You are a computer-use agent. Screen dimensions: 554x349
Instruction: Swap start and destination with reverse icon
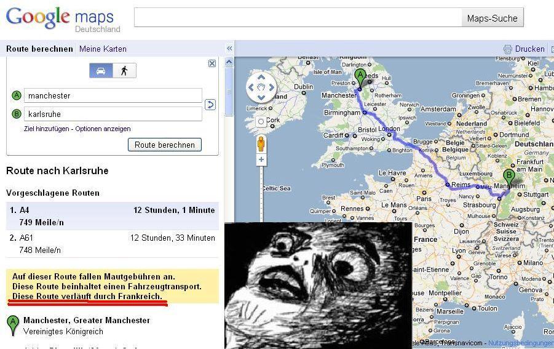click(210, 105)
